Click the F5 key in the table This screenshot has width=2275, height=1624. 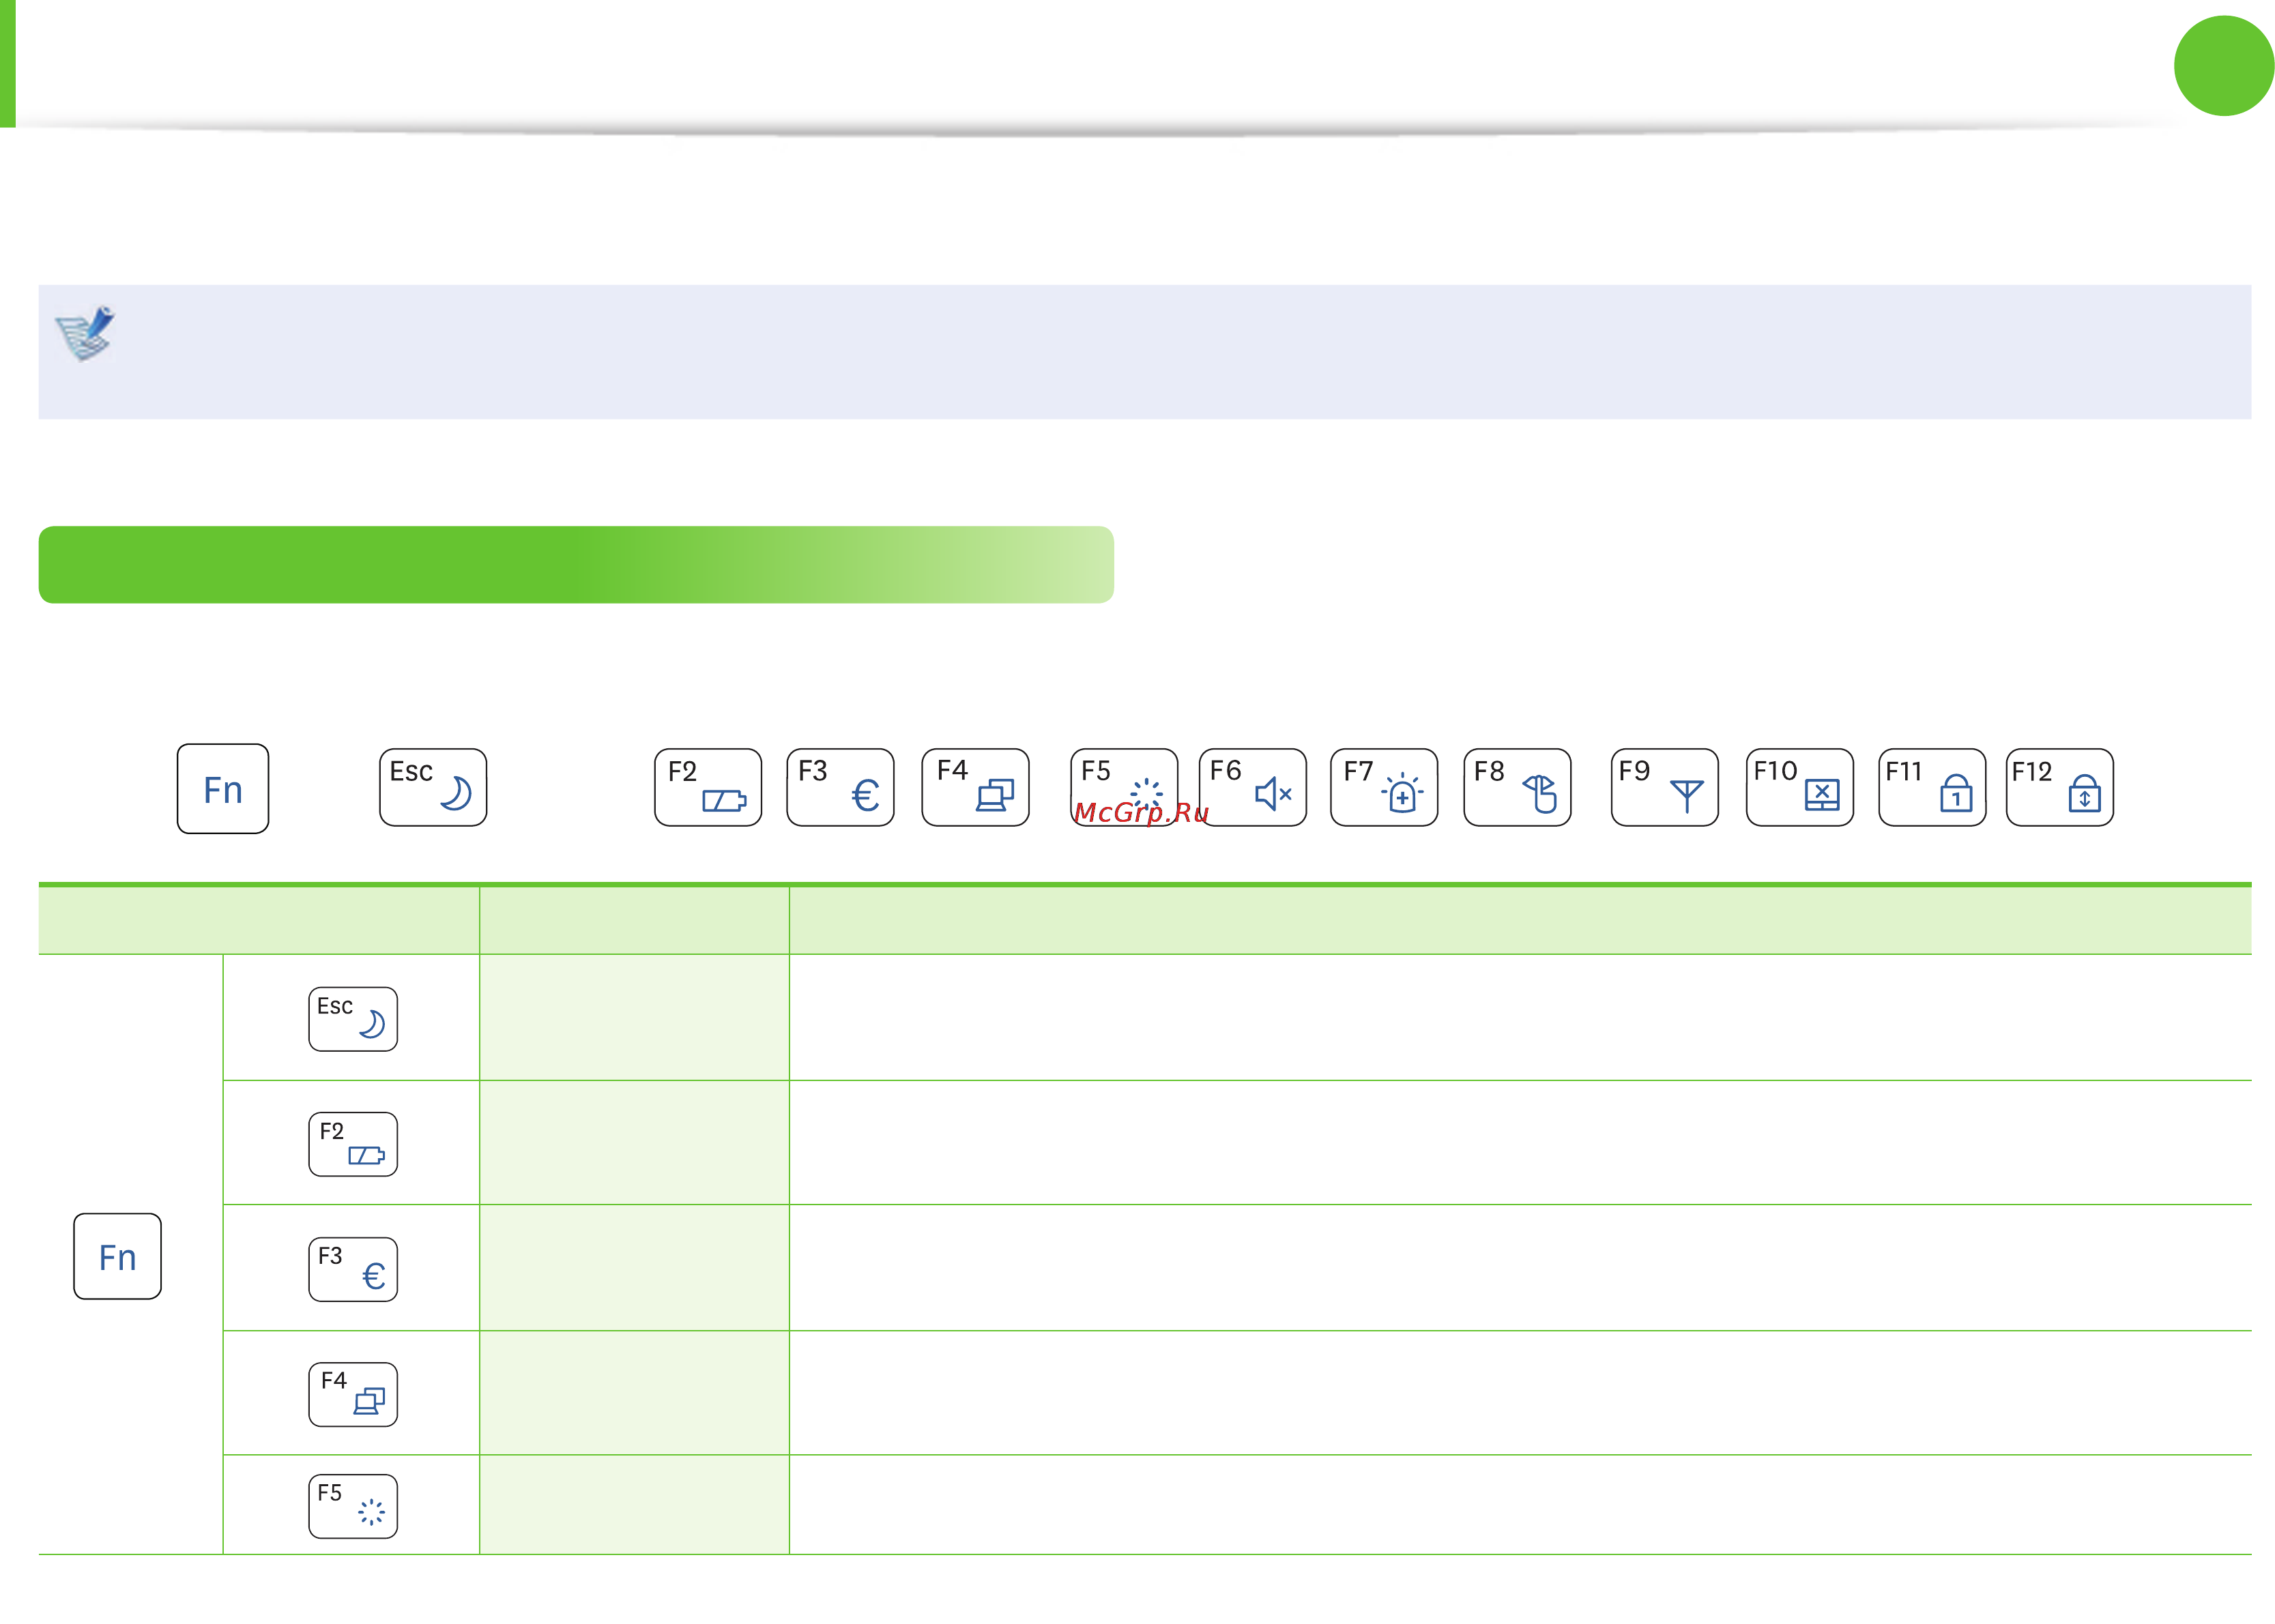pos(352,1505)
